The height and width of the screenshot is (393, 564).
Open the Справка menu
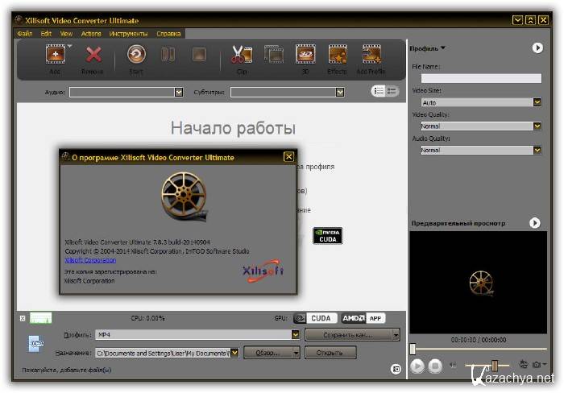170,34
